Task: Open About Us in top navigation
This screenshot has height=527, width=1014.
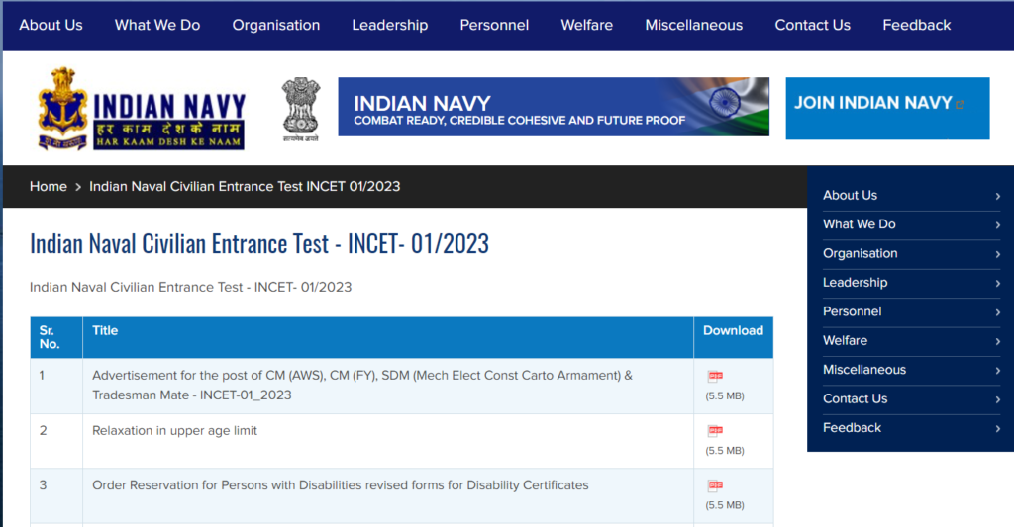Action: coord(51,25)
